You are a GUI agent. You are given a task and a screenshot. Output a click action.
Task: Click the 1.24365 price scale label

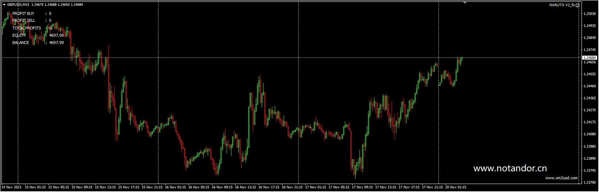tap(590, 98)
